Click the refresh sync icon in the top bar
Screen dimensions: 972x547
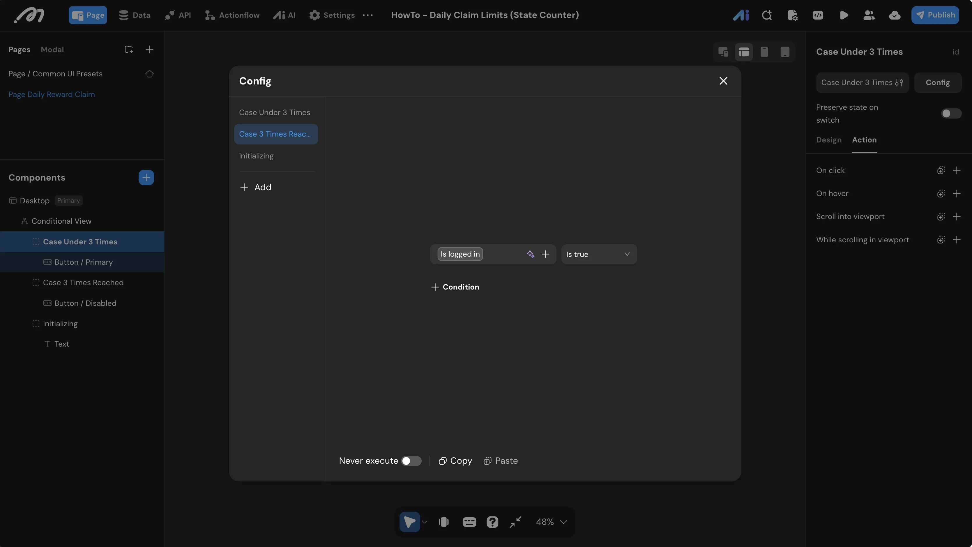(x=767, y=15)
